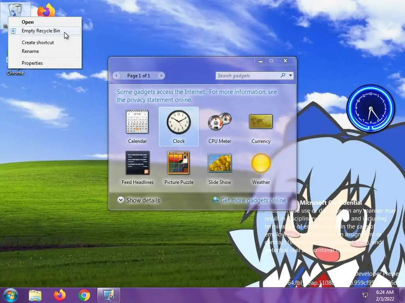Close the gadget gallery window
This screenshot has height=303, width=405.
tap(285, 61)
